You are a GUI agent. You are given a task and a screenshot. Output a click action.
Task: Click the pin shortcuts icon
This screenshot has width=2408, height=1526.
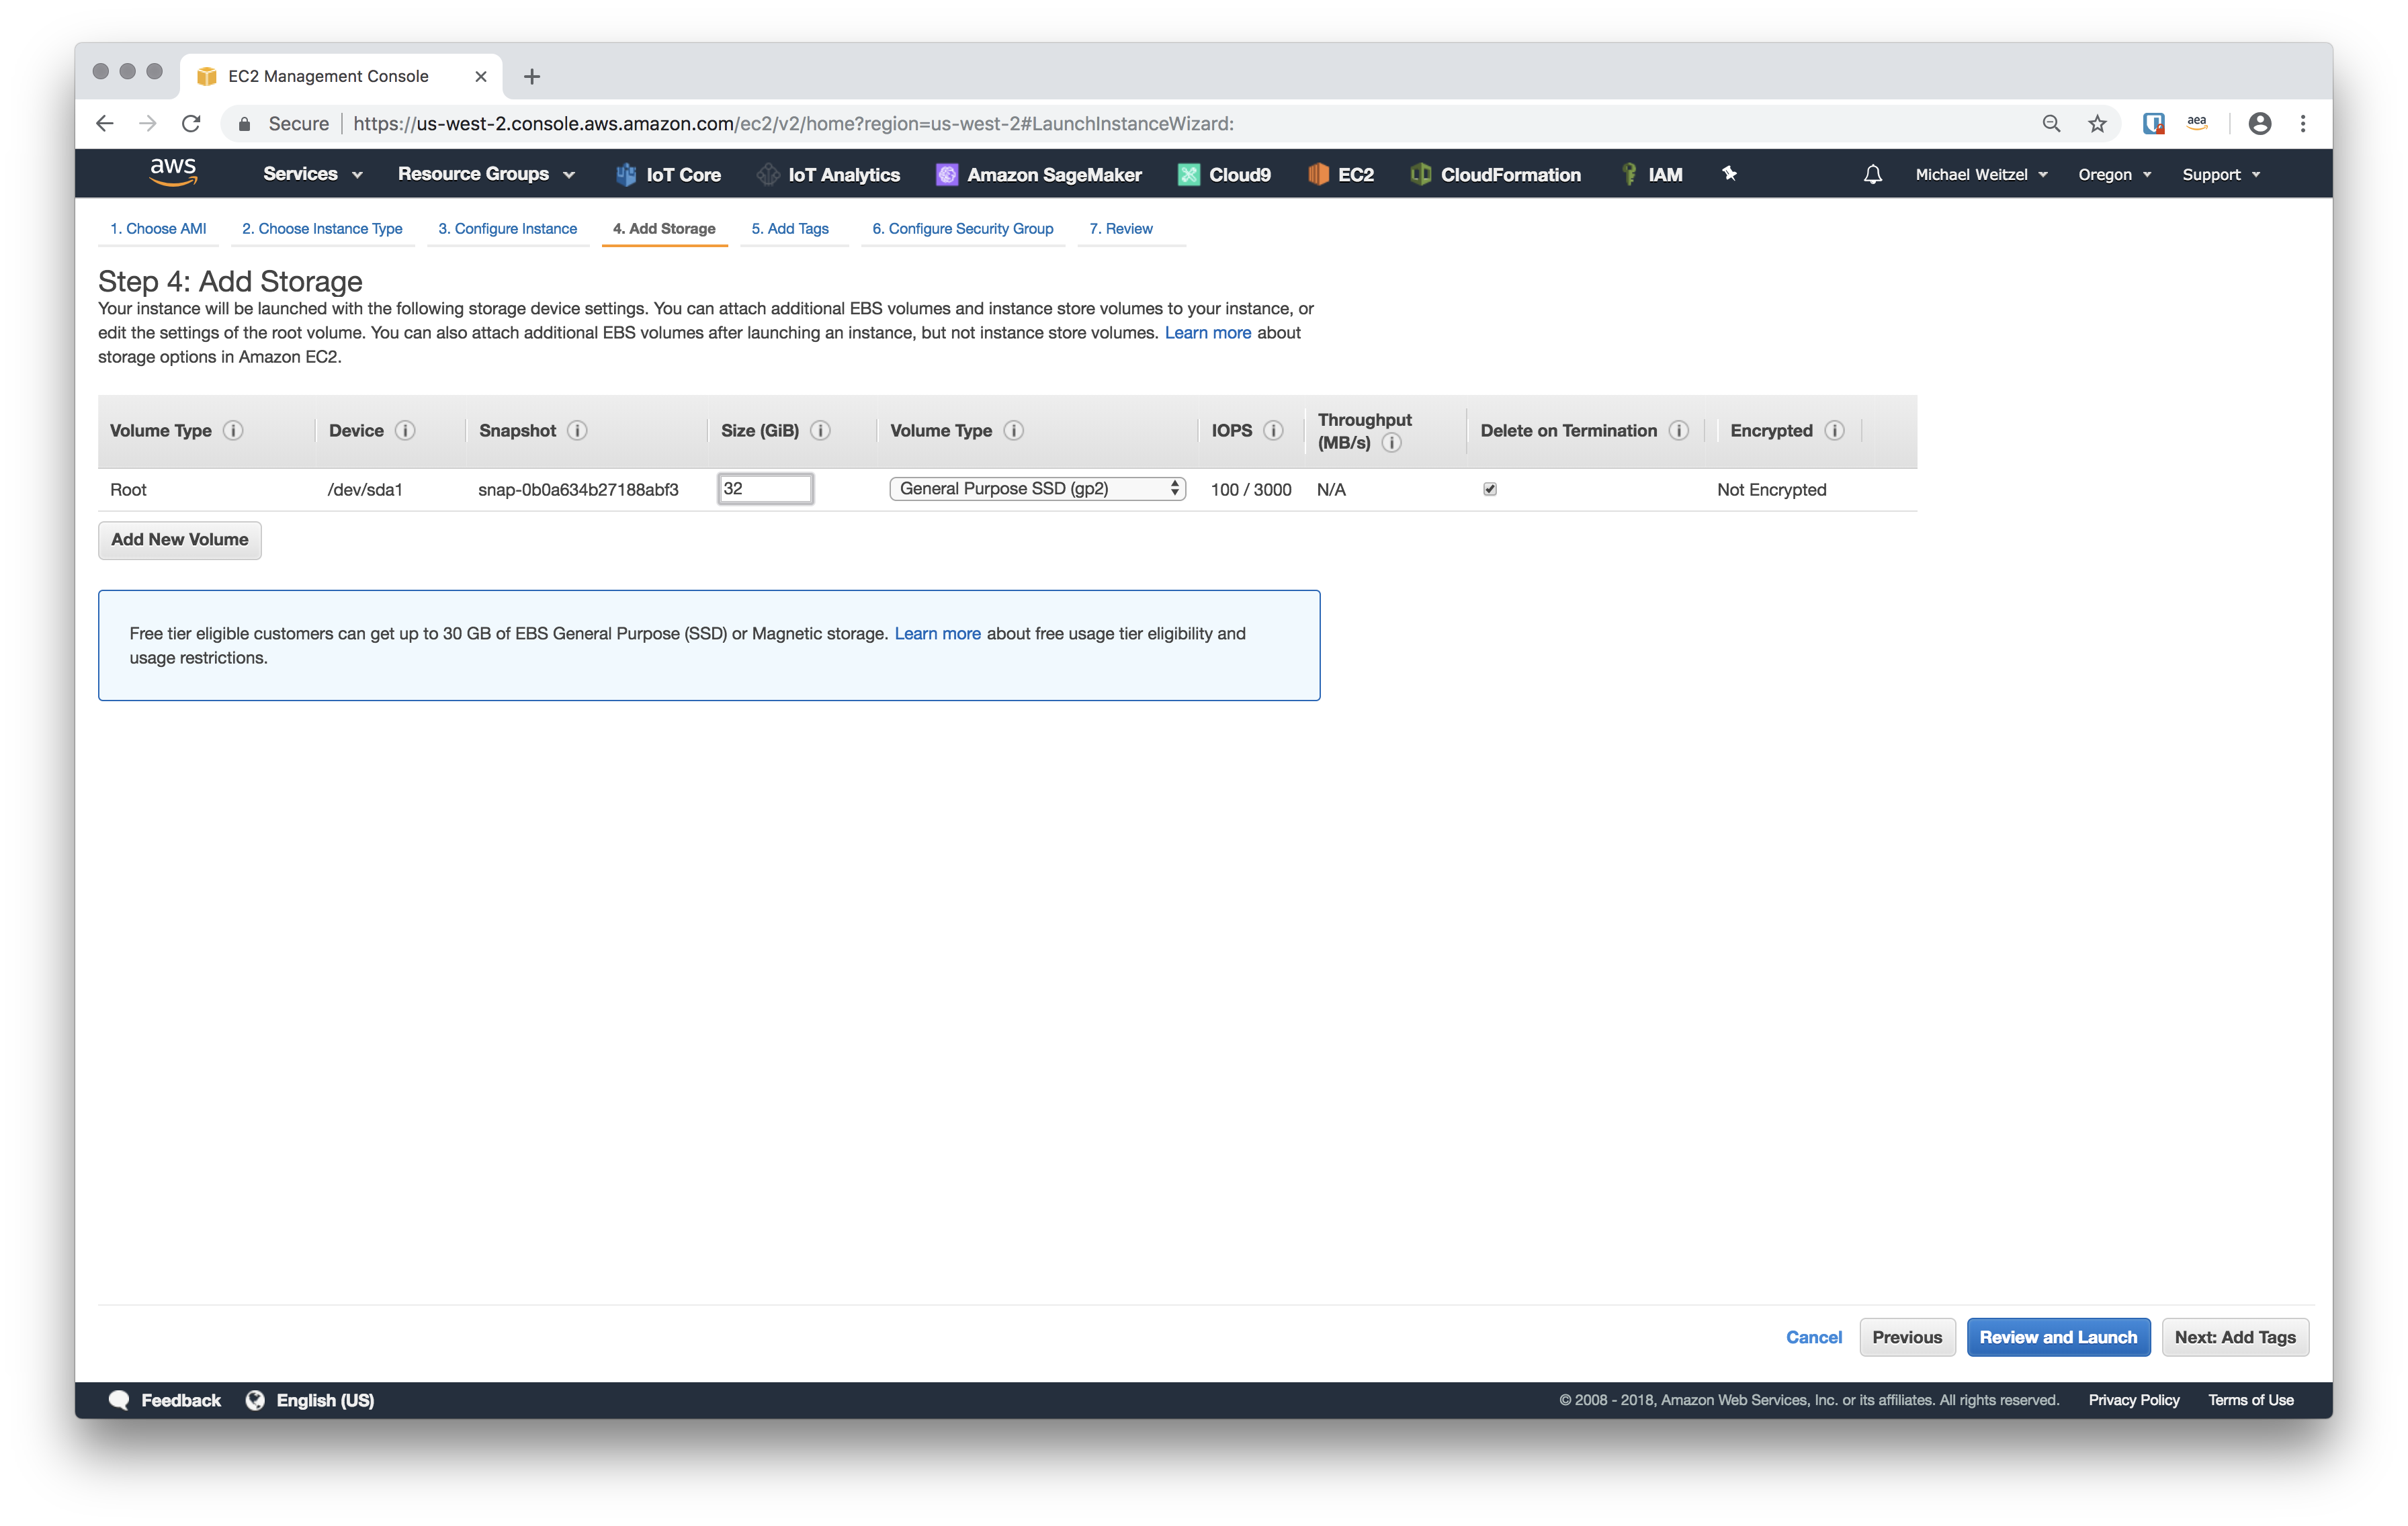1729,174
